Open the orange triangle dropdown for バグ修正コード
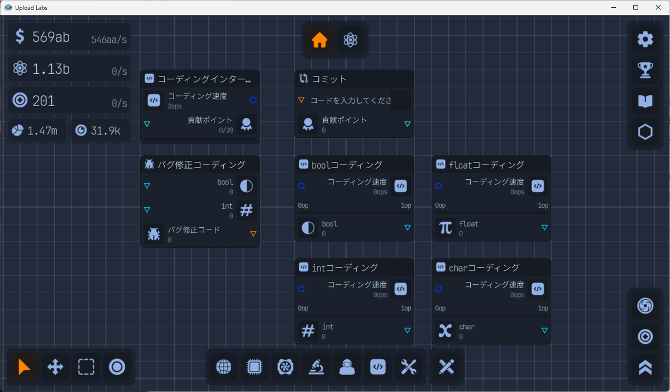The width and height of the screenshot is (670, 392). coord(252,233)
